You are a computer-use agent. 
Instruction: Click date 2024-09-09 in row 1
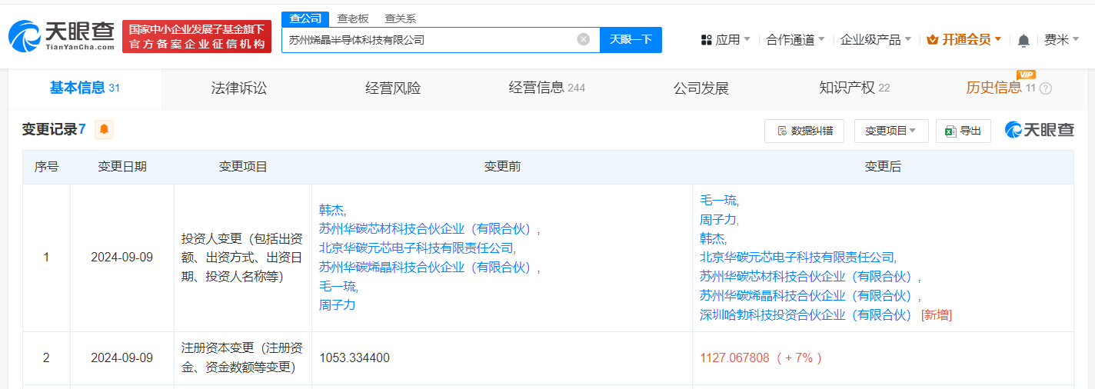coord(121,258)
